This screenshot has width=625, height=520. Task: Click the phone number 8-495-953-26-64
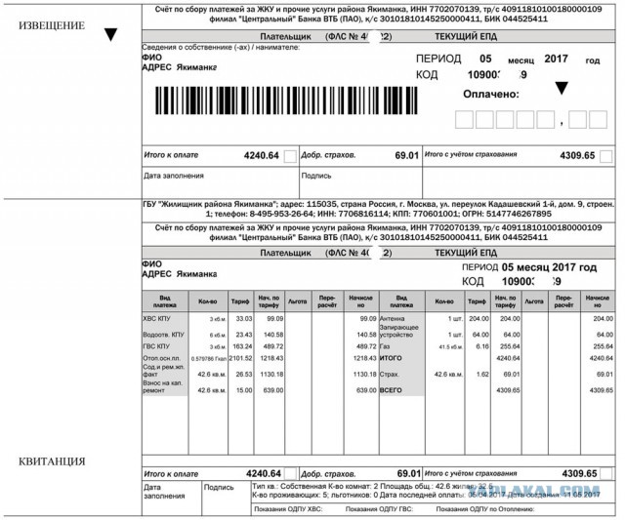point(281,214)
